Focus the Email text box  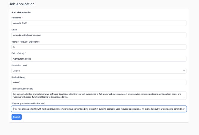99,35
